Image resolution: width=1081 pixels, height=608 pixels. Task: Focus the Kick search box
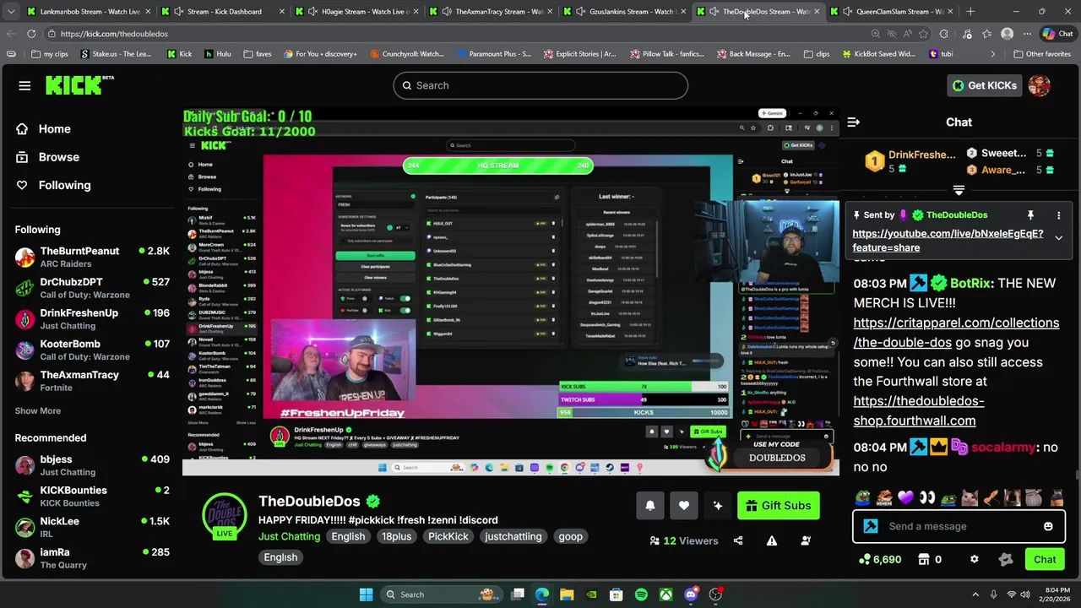tap(540, 85)
